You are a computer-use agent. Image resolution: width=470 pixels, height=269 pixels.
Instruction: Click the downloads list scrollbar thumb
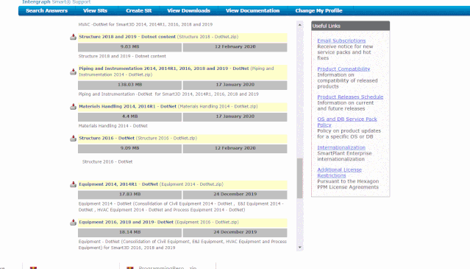pos(300,178)
